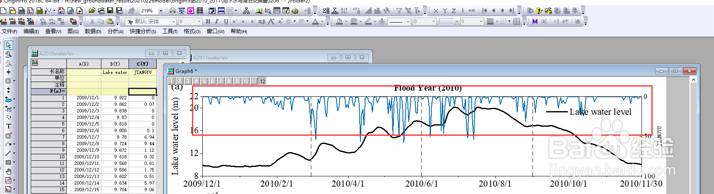714x194 pixels.
Task: Open the fill color bucket picker
Action: pyautogui.click(x=339, y=21)
